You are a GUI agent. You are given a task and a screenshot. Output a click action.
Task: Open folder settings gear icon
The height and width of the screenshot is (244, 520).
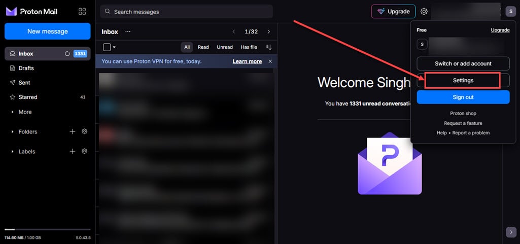click(x=85, y=131)
